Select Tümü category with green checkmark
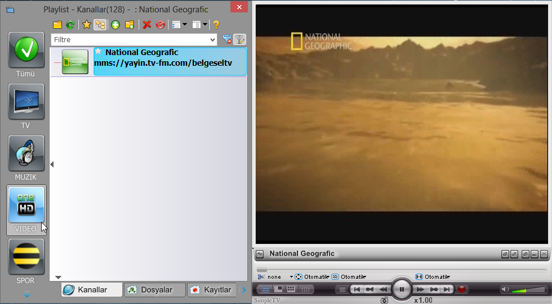 pos(26,50)
